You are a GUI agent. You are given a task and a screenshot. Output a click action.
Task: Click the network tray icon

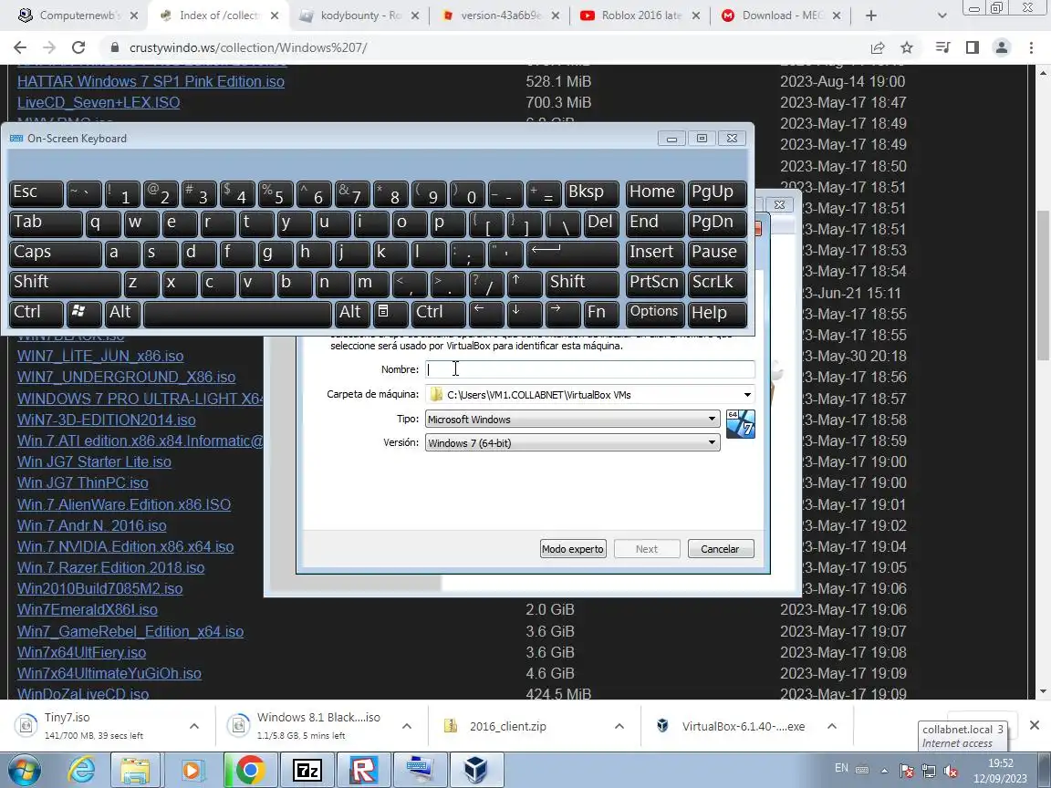point(929,771)
